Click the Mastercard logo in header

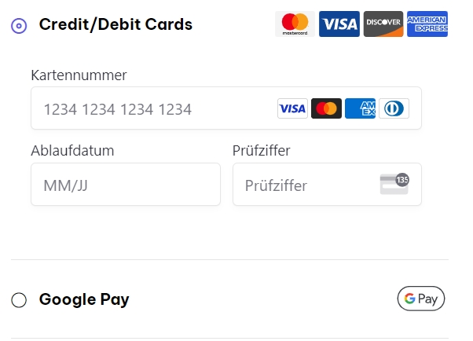pos(295,24)
